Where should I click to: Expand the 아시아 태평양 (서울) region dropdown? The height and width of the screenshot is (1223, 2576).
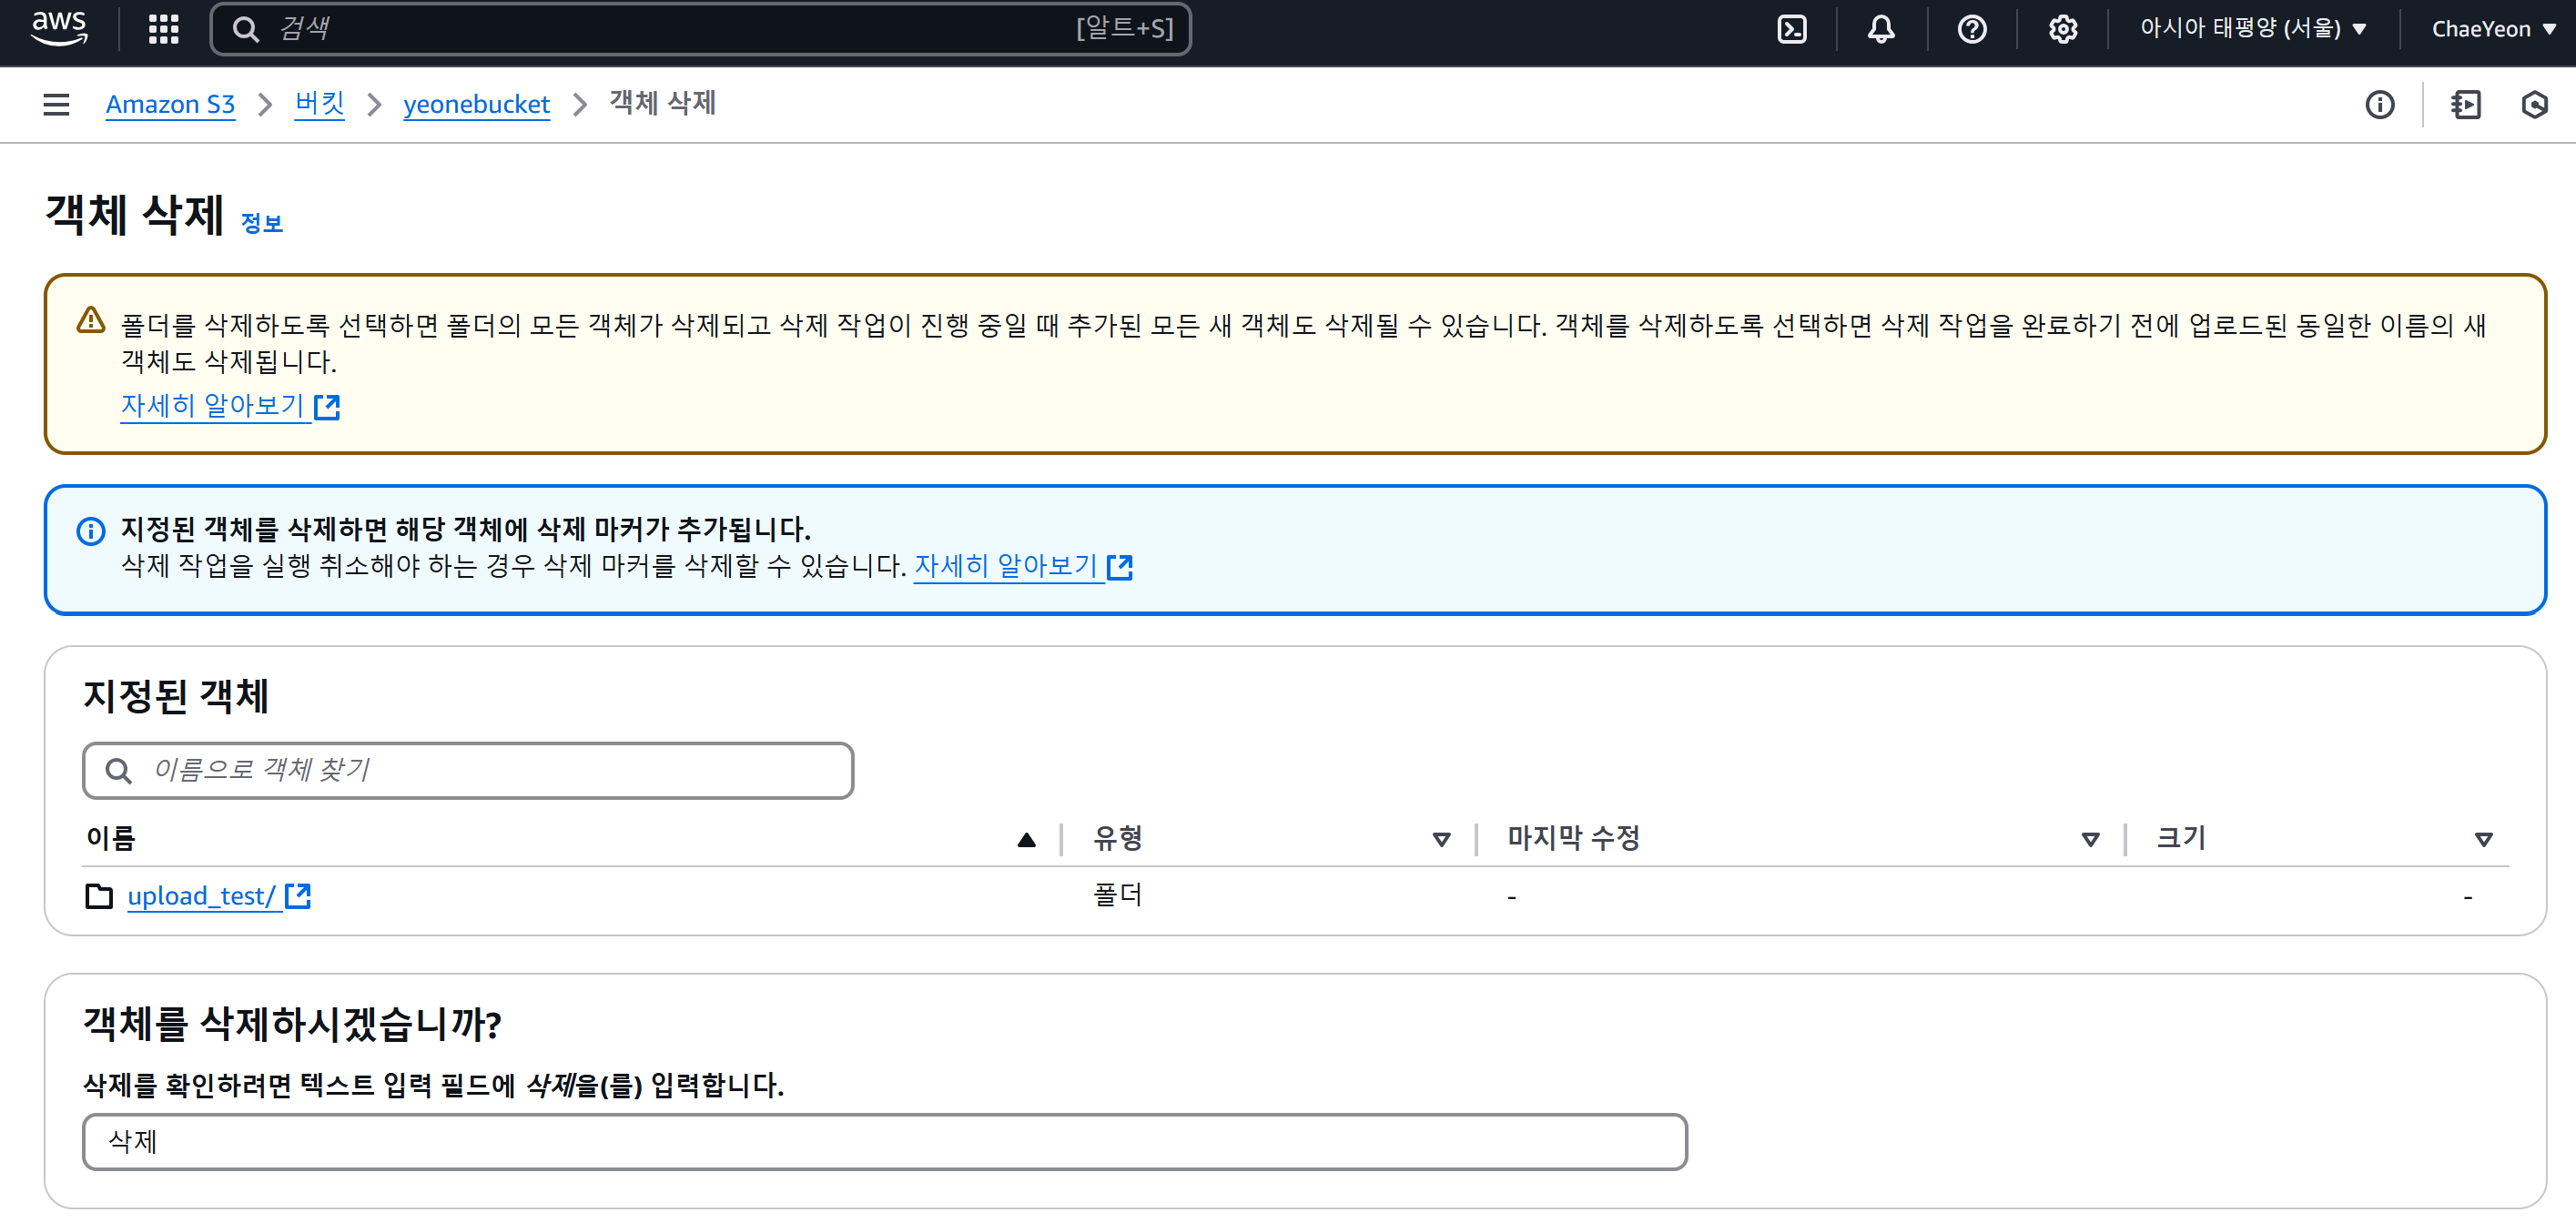coord(2252,29)
